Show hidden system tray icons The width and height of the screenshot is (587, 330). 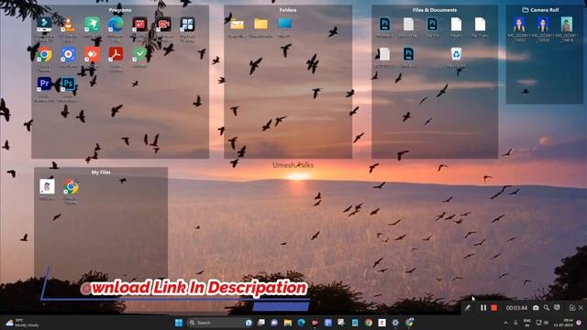tap(505, 323)
